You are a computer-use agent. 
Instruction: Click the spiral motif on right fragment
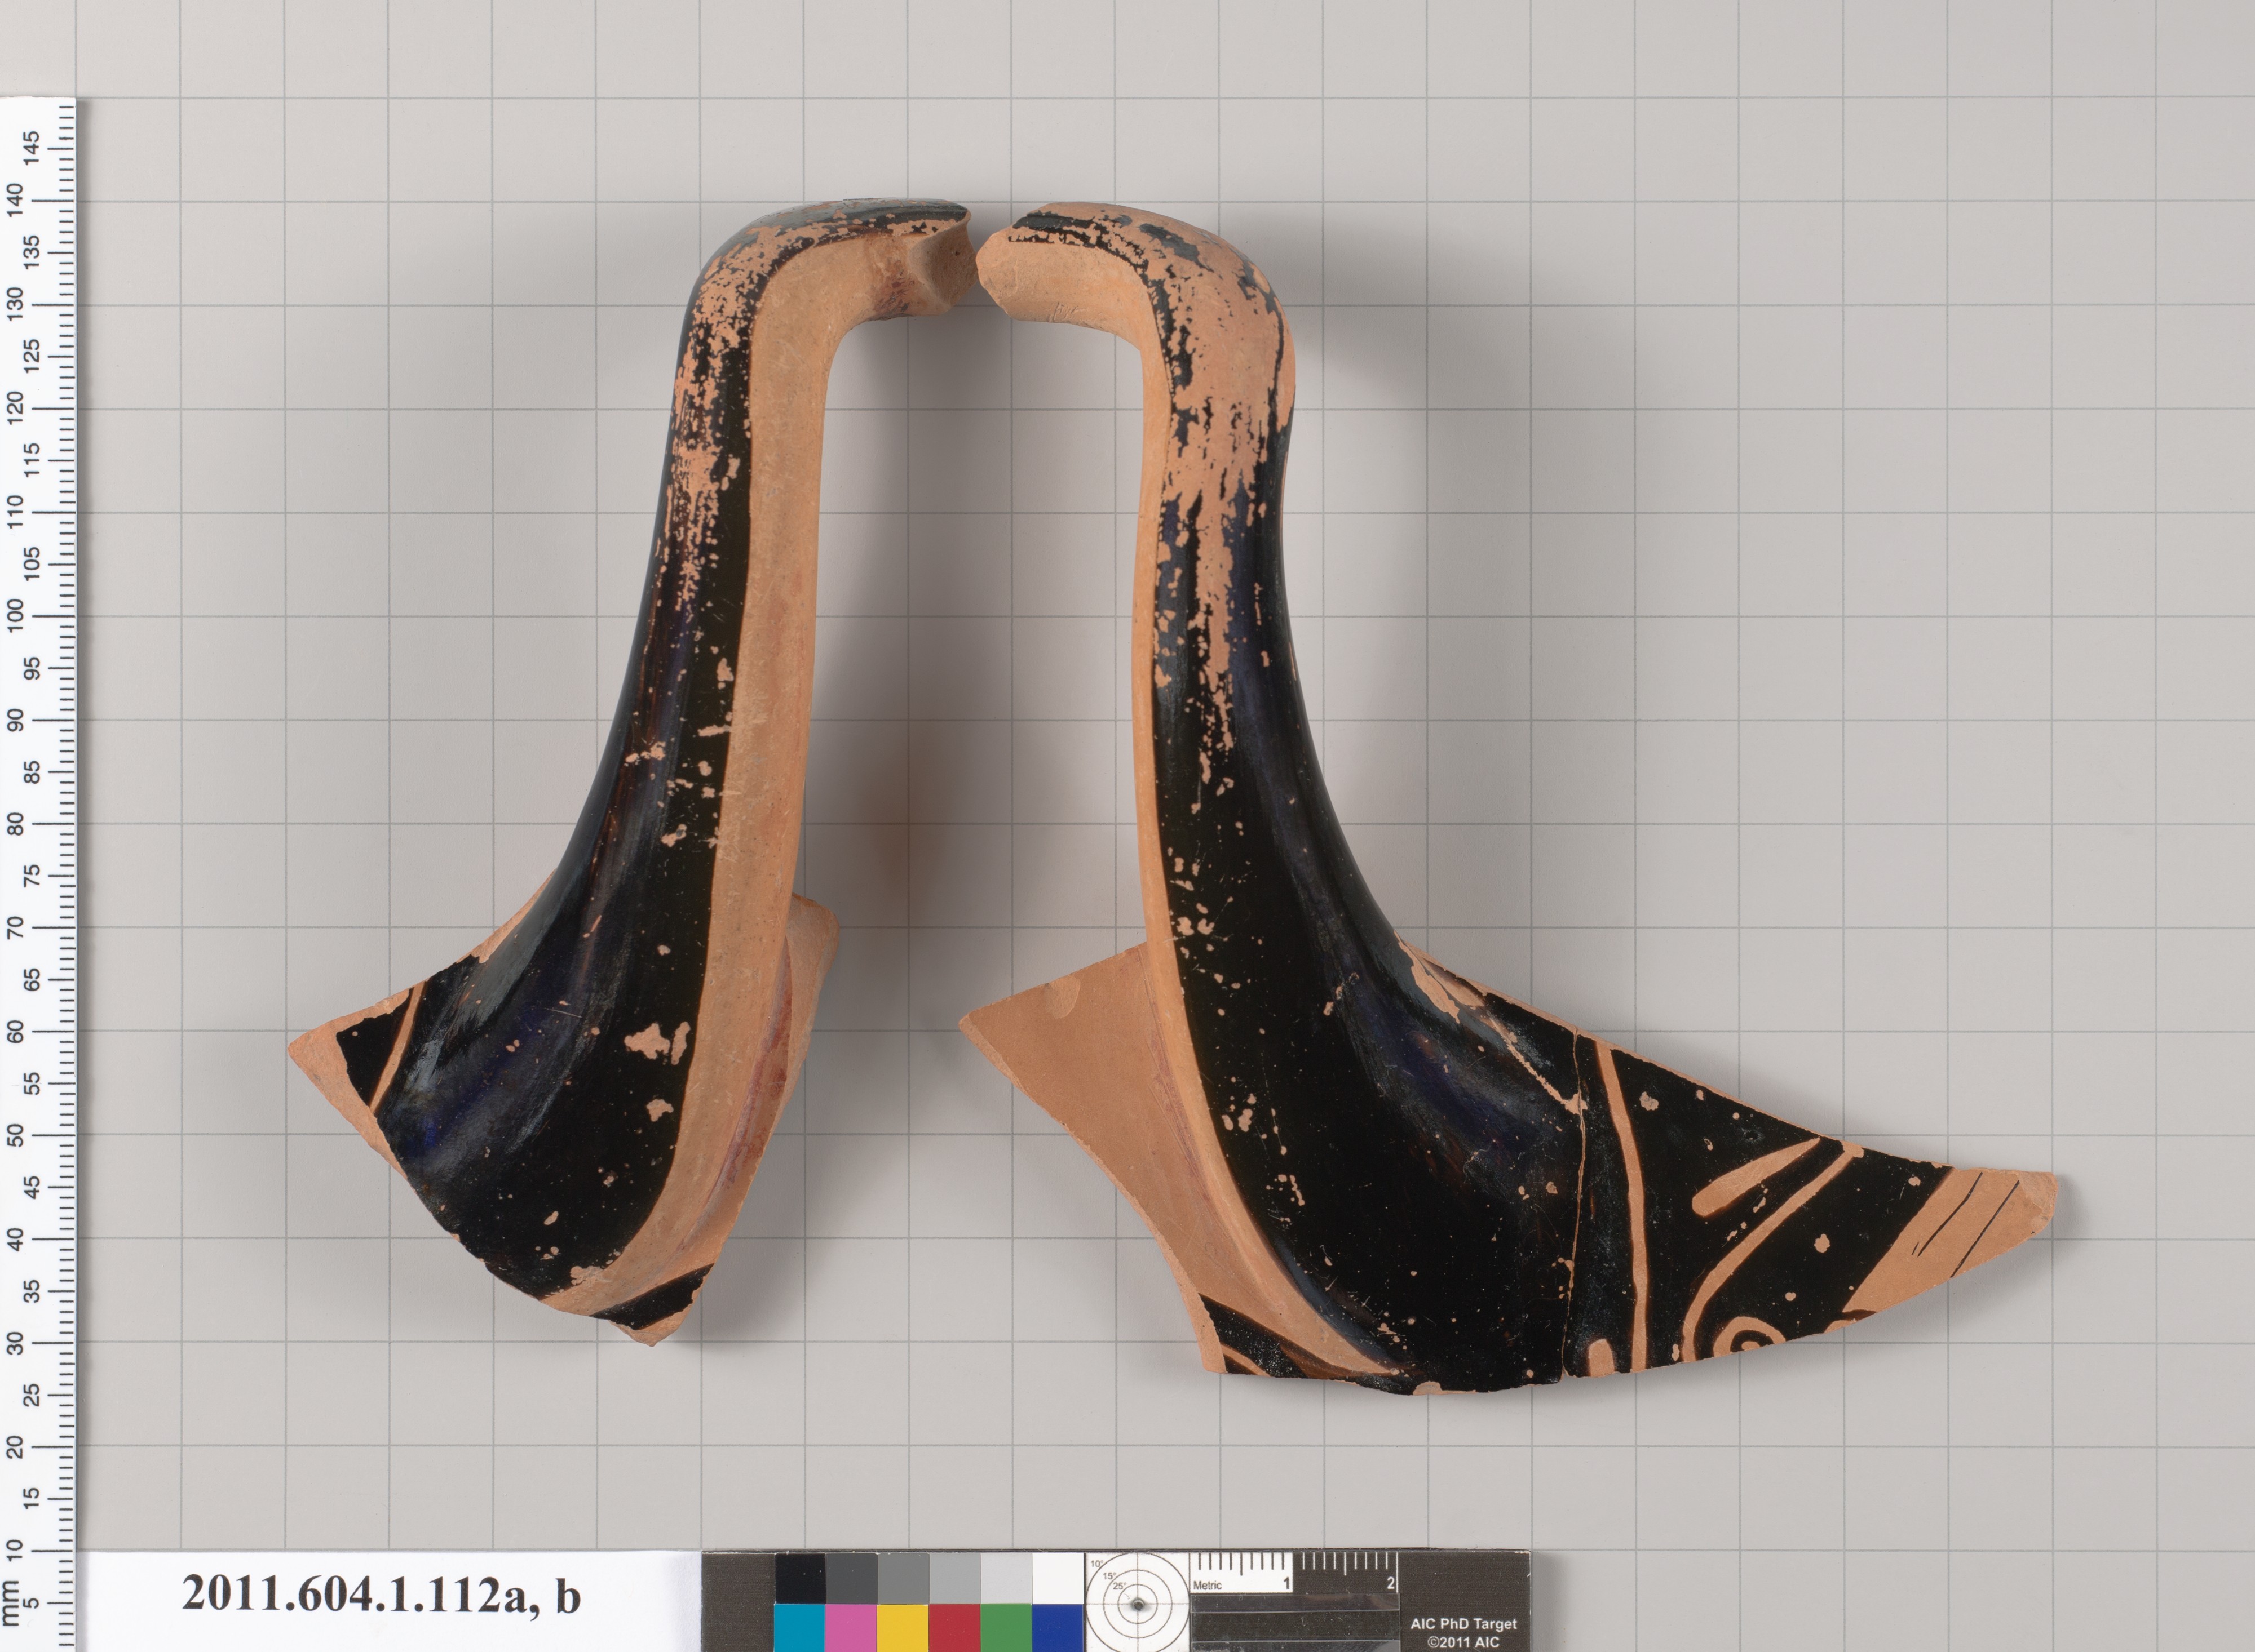click(1749, 1340)
